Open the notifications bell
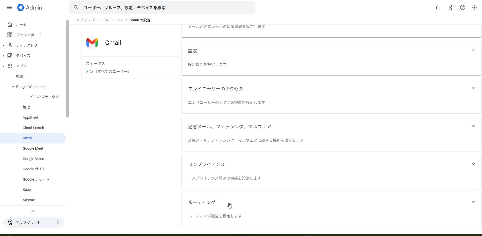This screenshot has height=236, width=482. (438, 7)
